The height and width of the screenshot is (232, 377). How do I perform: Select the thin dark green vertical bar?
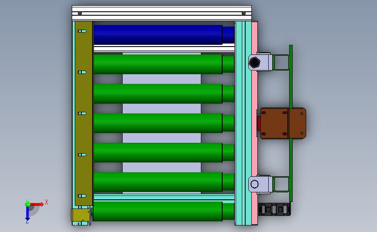pyautogui.click(x=290, y=123)
